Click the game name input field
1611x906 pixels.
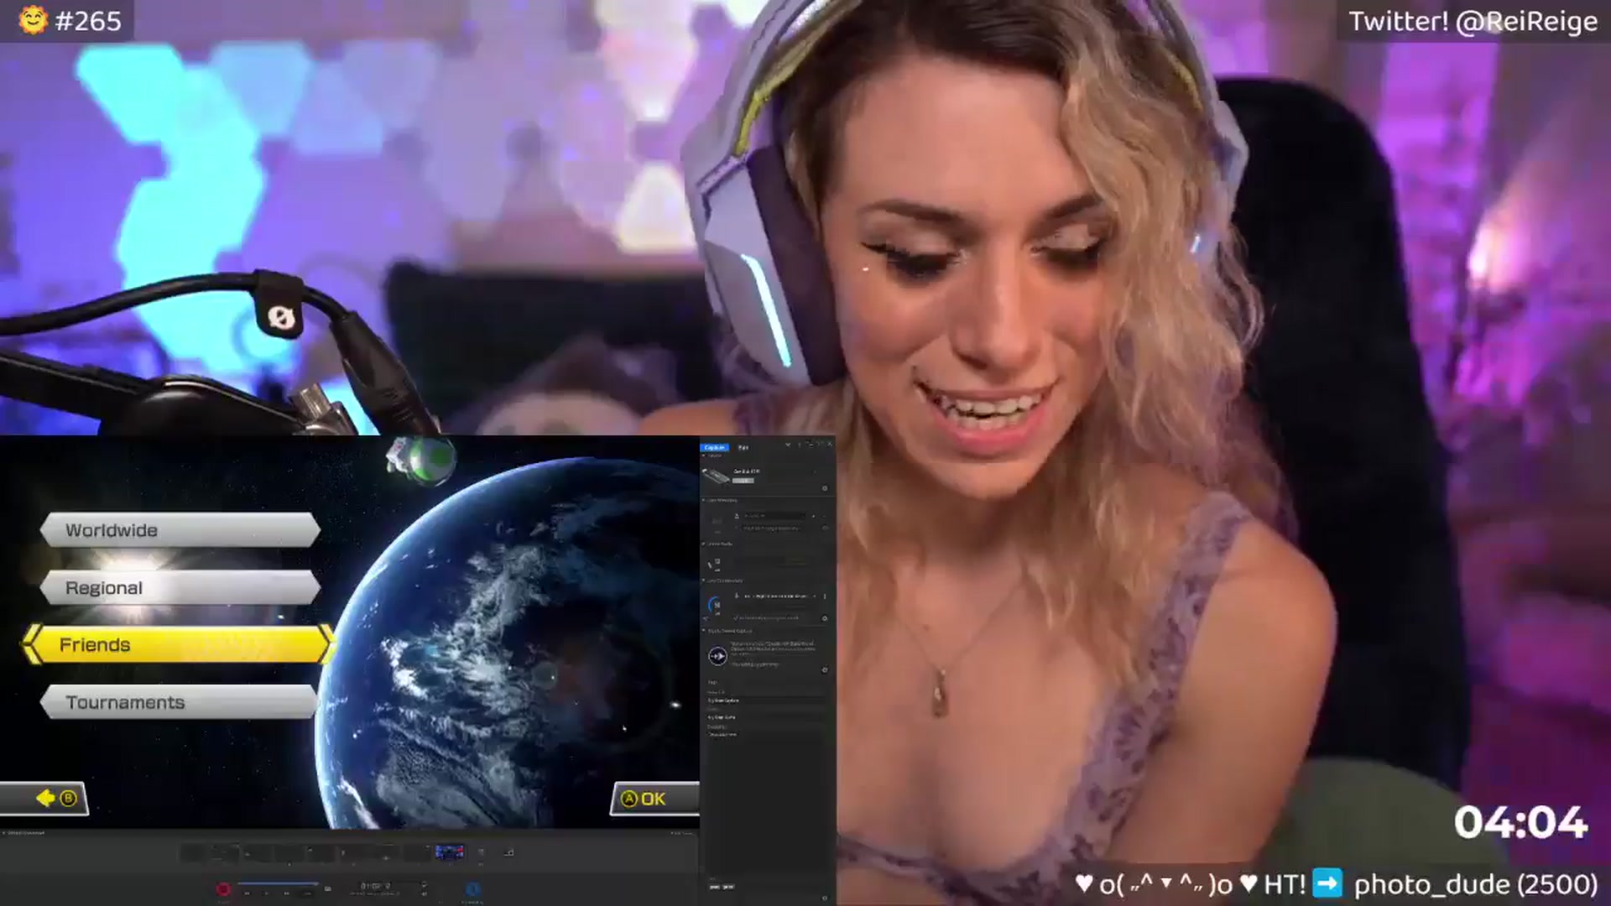coord(765,717)
